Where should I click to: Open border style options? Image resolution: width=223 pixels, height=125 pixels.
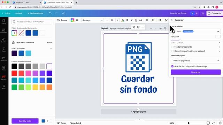[77, 20]
